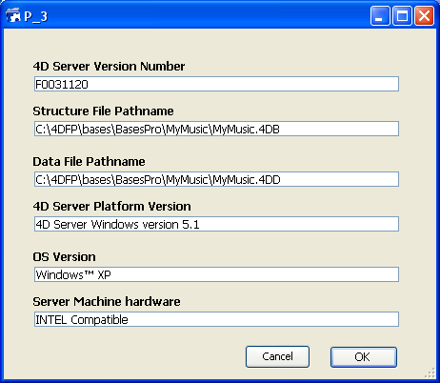The image size is (440, 383).
Task: Click the 4D Server Platform Version field
Action: point(216,224)
